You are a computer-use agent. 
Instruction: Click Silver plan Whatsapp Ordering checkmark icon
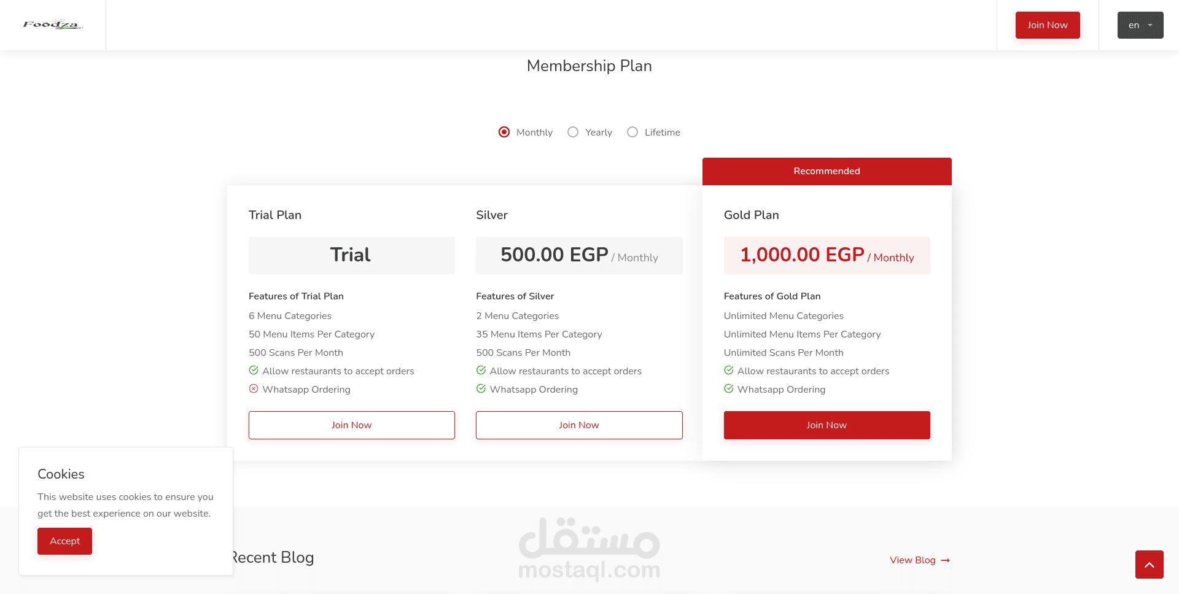click(x=481, y=388)
